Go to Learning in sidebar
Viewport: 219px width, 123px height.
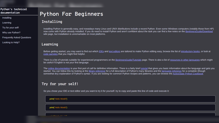[7, 23]
